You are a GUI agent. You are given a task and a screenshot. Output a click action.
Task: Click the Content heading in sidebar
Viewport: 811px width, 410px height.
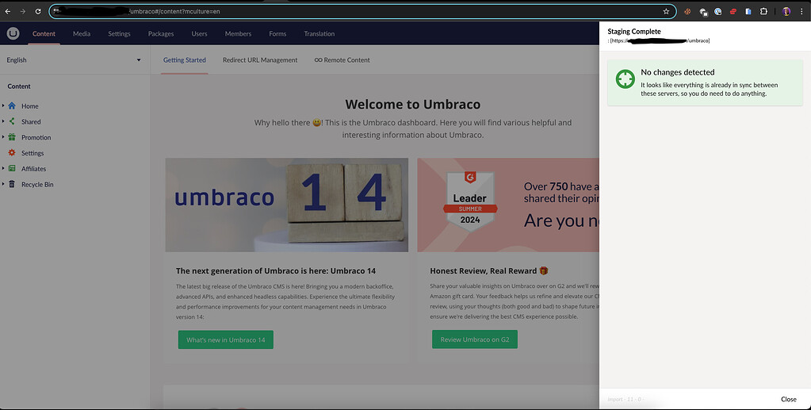click(x=19, y=86)
